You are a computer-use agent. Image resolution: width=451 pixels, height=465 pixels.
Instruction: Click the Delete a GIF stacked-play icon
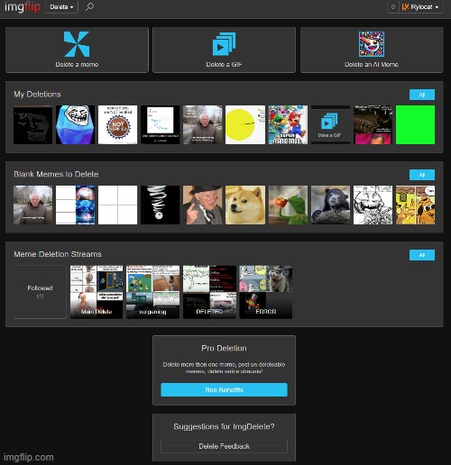pyautogui.click(x=225, y=44)
